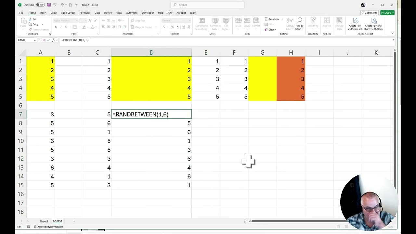Click the AutoSum sigma button
This screenshot has width=416, height=234.
[x=272, y=19]
